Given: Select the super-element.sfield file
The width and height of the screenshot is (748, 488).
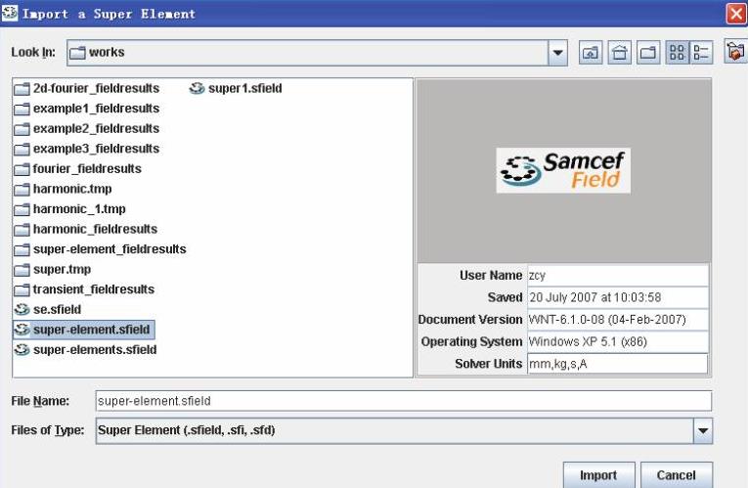Looking at the screenshot, I should 91,331.
